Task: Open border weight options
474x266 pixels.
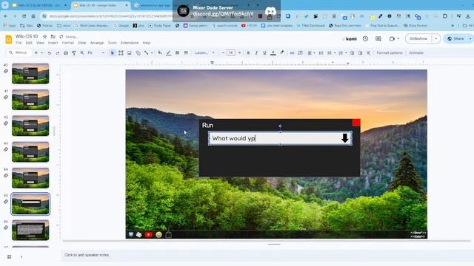Action: pos(178,52)
